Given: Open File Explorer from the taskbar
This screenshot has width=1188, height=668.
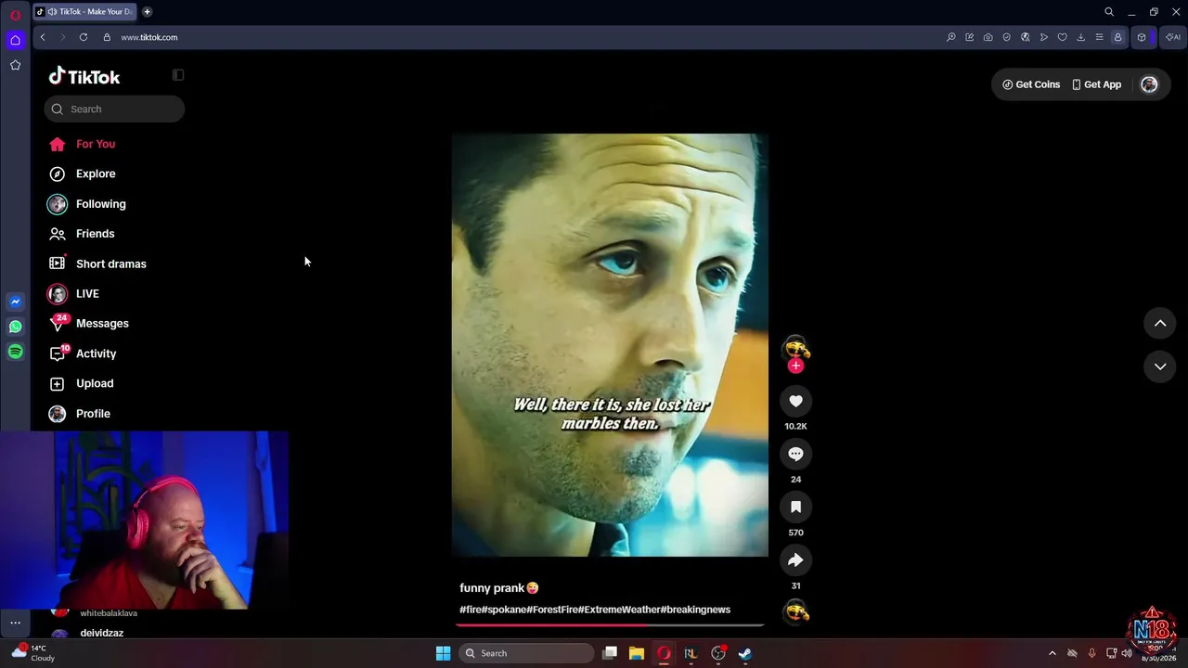Looking at the screenshot, I should coord(637,653).
